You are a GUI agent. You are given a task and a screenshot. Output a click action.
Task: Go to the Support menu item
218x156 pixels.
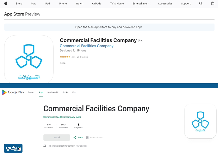(x=186, y=4)
